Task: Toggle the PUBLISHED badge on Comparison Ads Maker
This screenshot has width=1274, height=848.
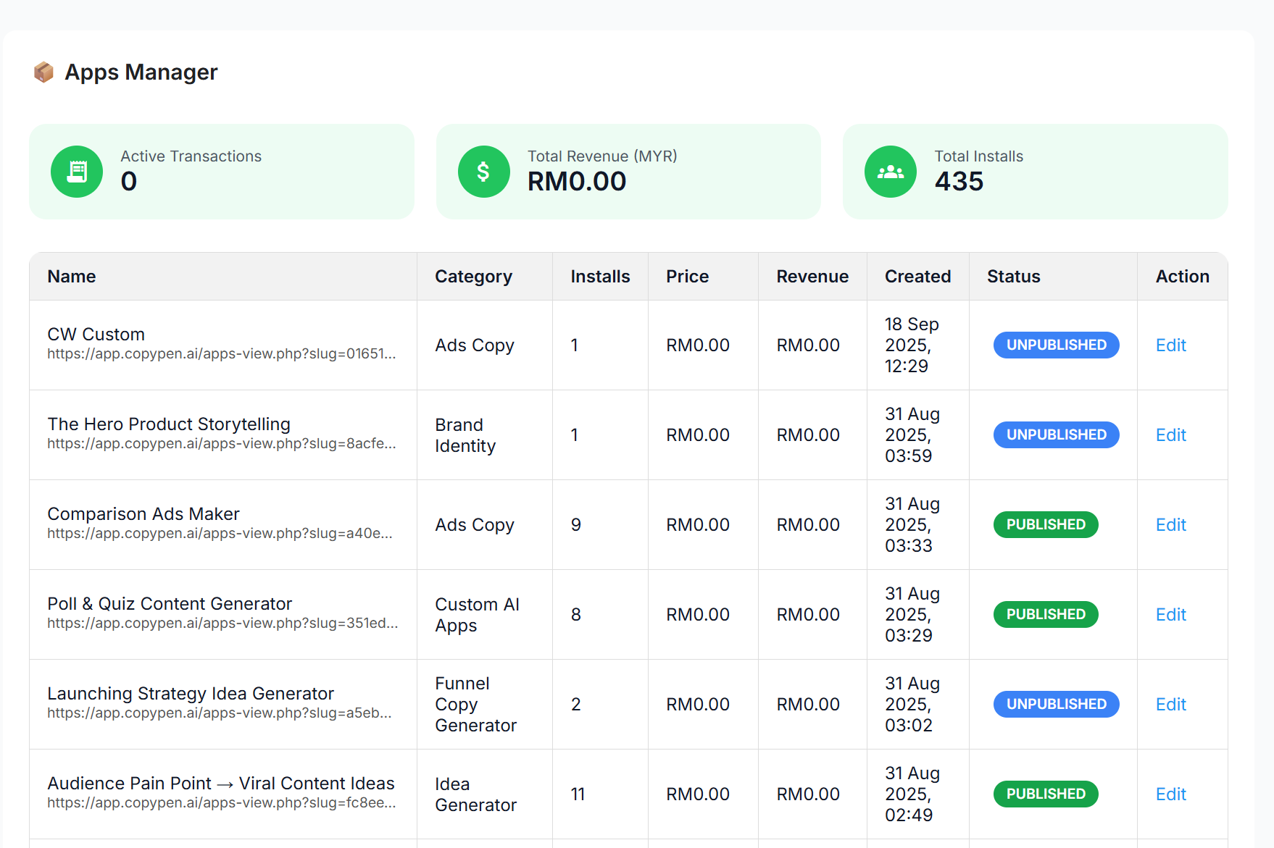Action: [x=1045, y=524]
